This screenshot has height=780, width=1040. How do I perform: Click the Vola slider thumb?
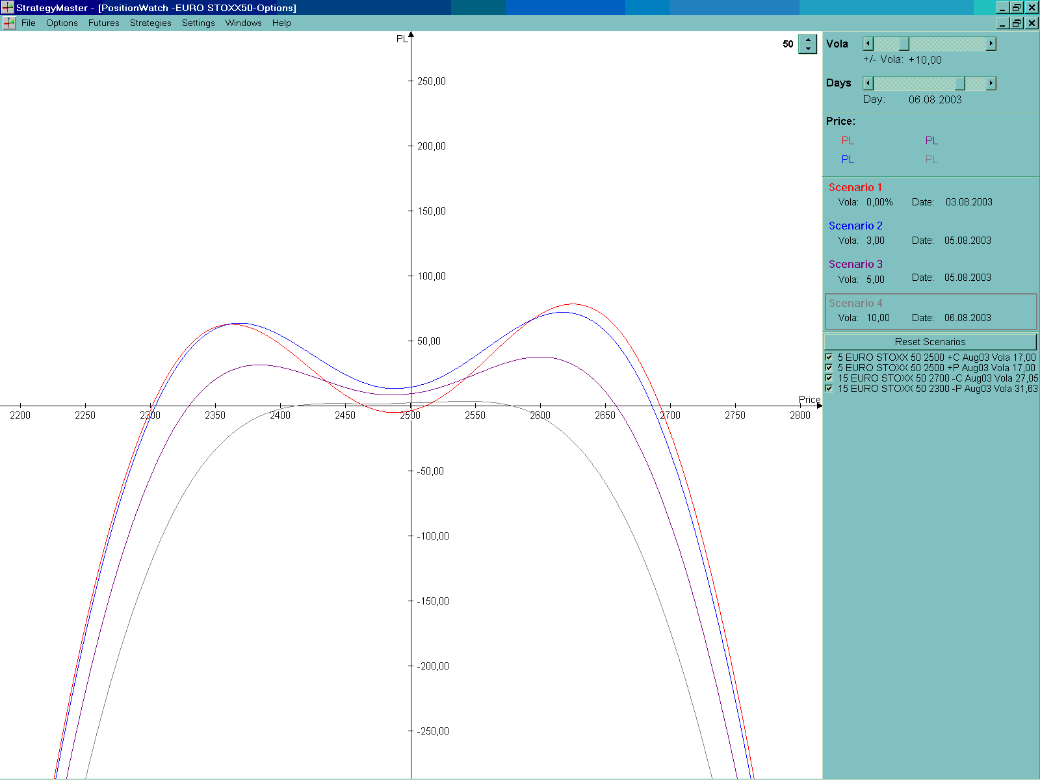[903, 44]
